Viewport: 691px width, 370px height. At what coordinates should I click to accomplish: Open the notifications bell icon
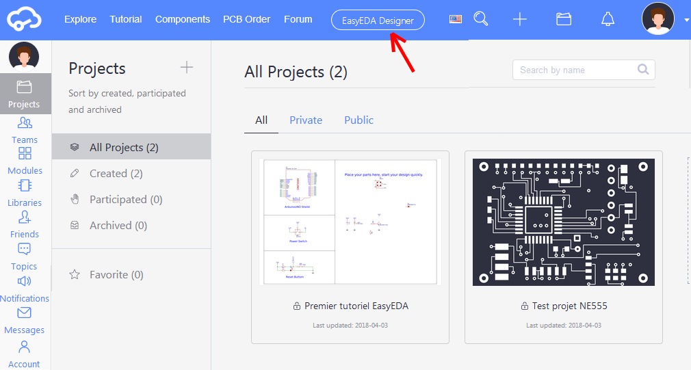click(608, 19)
